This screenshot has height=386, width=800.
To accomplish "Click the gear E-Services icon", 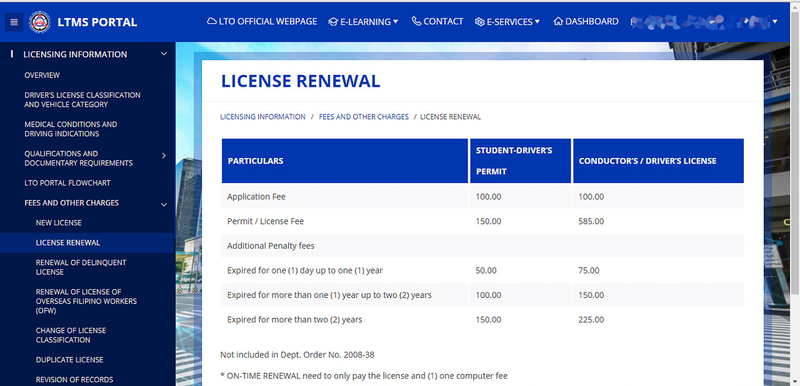I will [479, 22].
